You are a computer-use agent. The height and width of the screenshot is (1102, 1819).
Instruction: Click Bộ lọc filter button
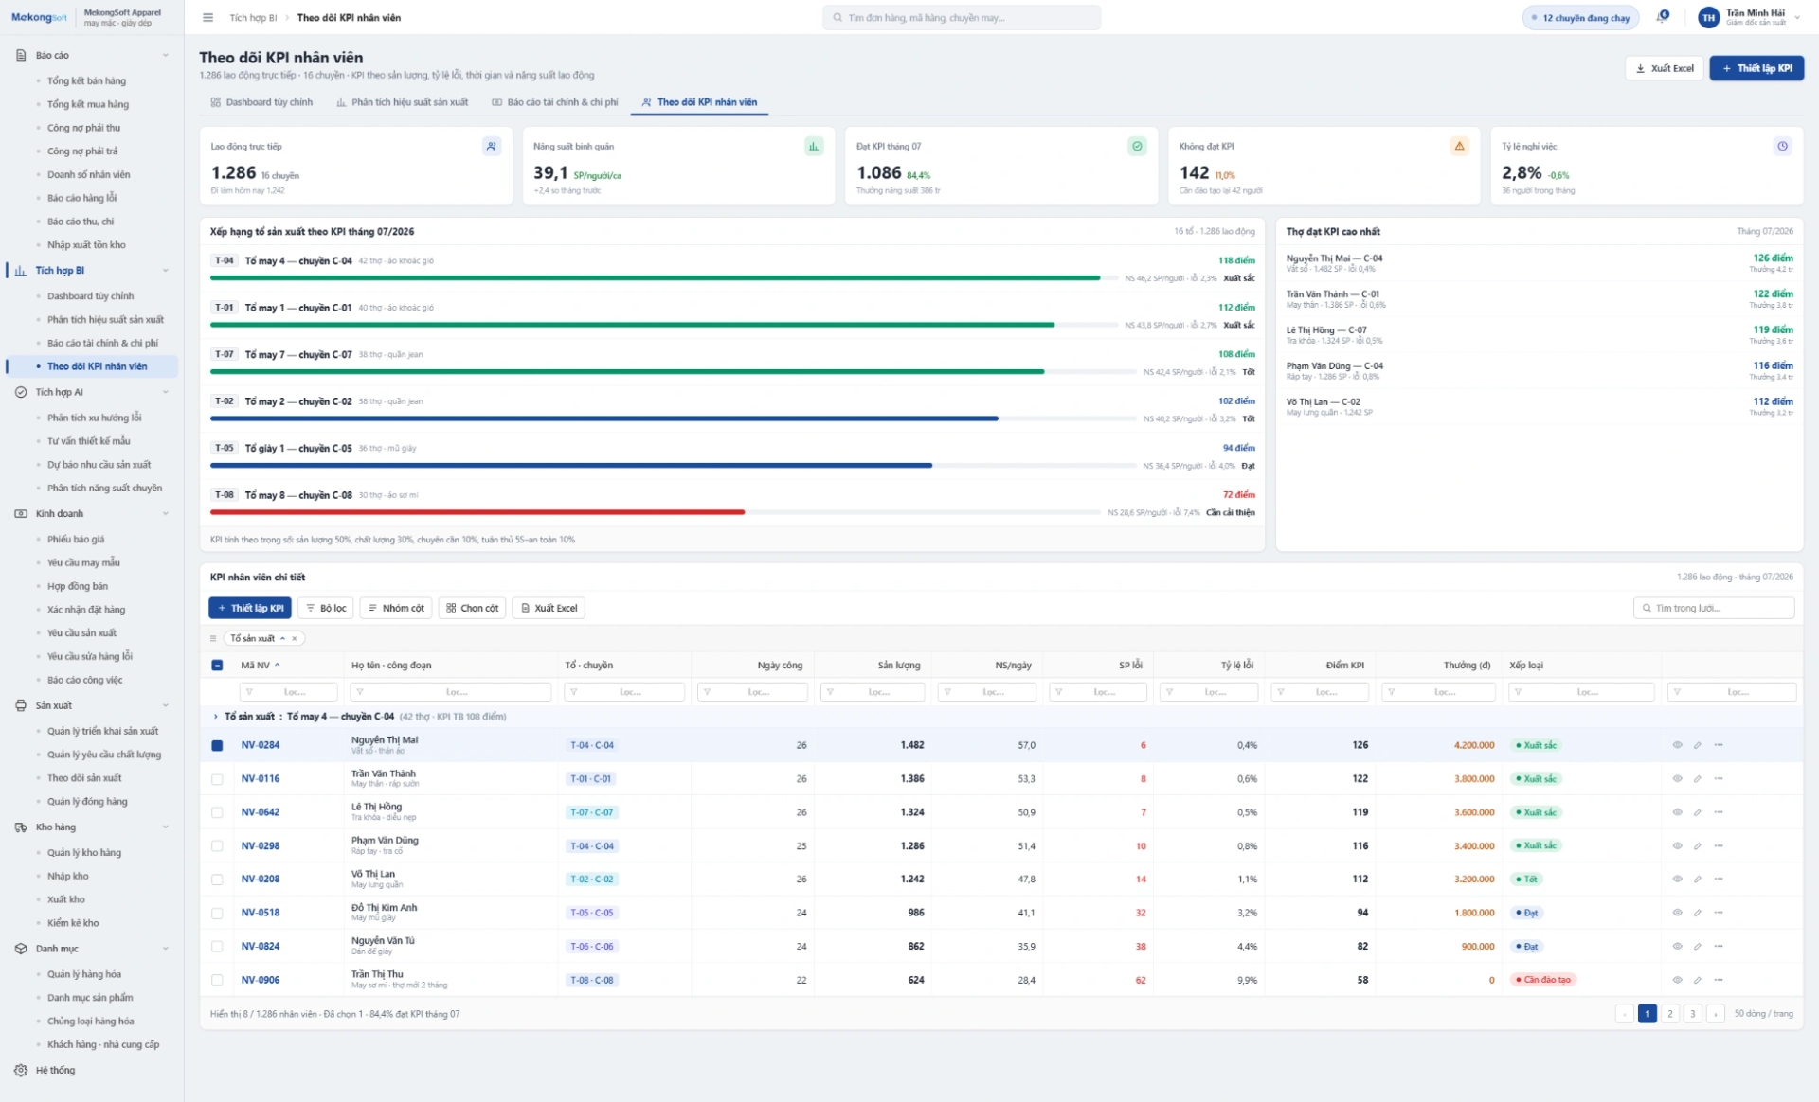click(x=325, y=608)
